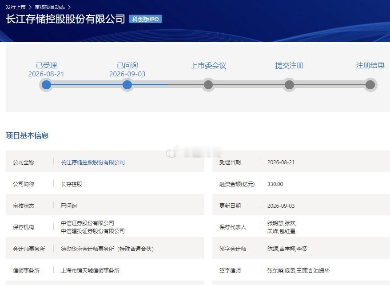
Task: Click the 签字会计师 value 陈颂,黄宇翔,李贤
Action: [287, 249]
